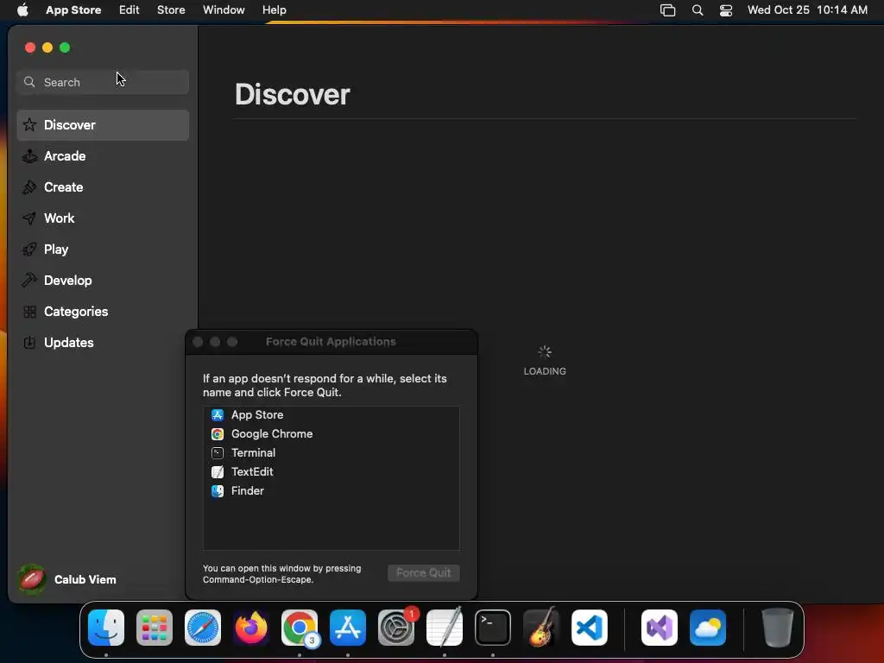Open the Arcade section

point(103,156)
